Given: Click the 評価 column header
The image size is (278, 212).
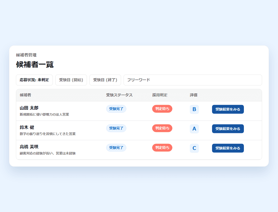Looking at the screenshot, I should click(x=194, y=95).
